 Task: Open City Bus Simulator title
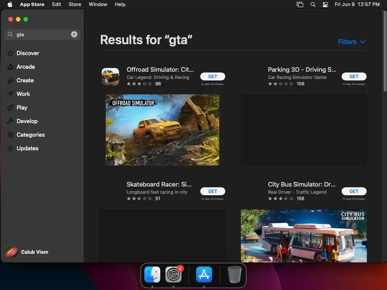tap(302, 184)
